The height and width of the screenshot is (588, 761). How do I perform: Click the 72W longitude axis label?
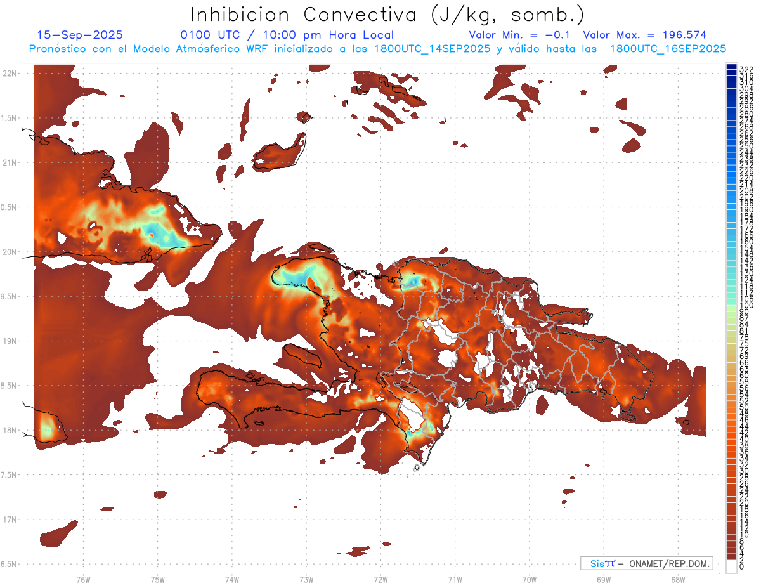coord(380,579)
